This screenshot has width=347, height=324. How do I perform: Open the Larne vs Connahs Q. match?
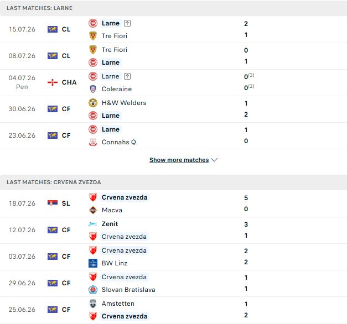pyautogui.click(x=174, y=135)
